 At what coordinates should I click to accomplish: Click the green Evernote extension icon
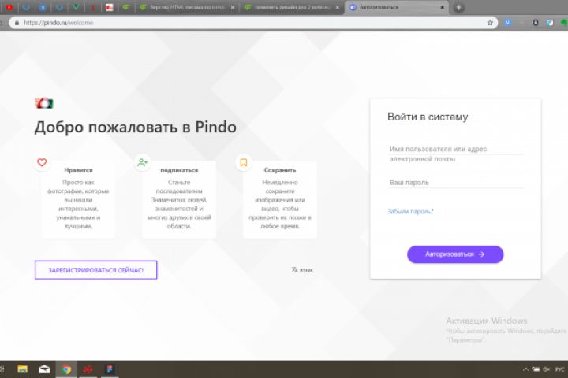tap(564, 23)
